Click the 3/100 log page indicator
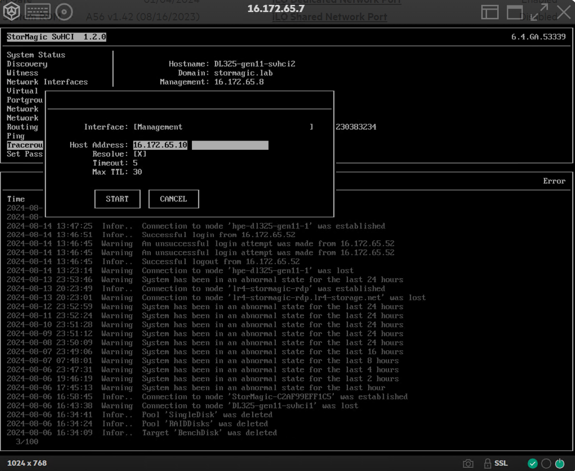The image size is (575, 471). click(27, 442)
